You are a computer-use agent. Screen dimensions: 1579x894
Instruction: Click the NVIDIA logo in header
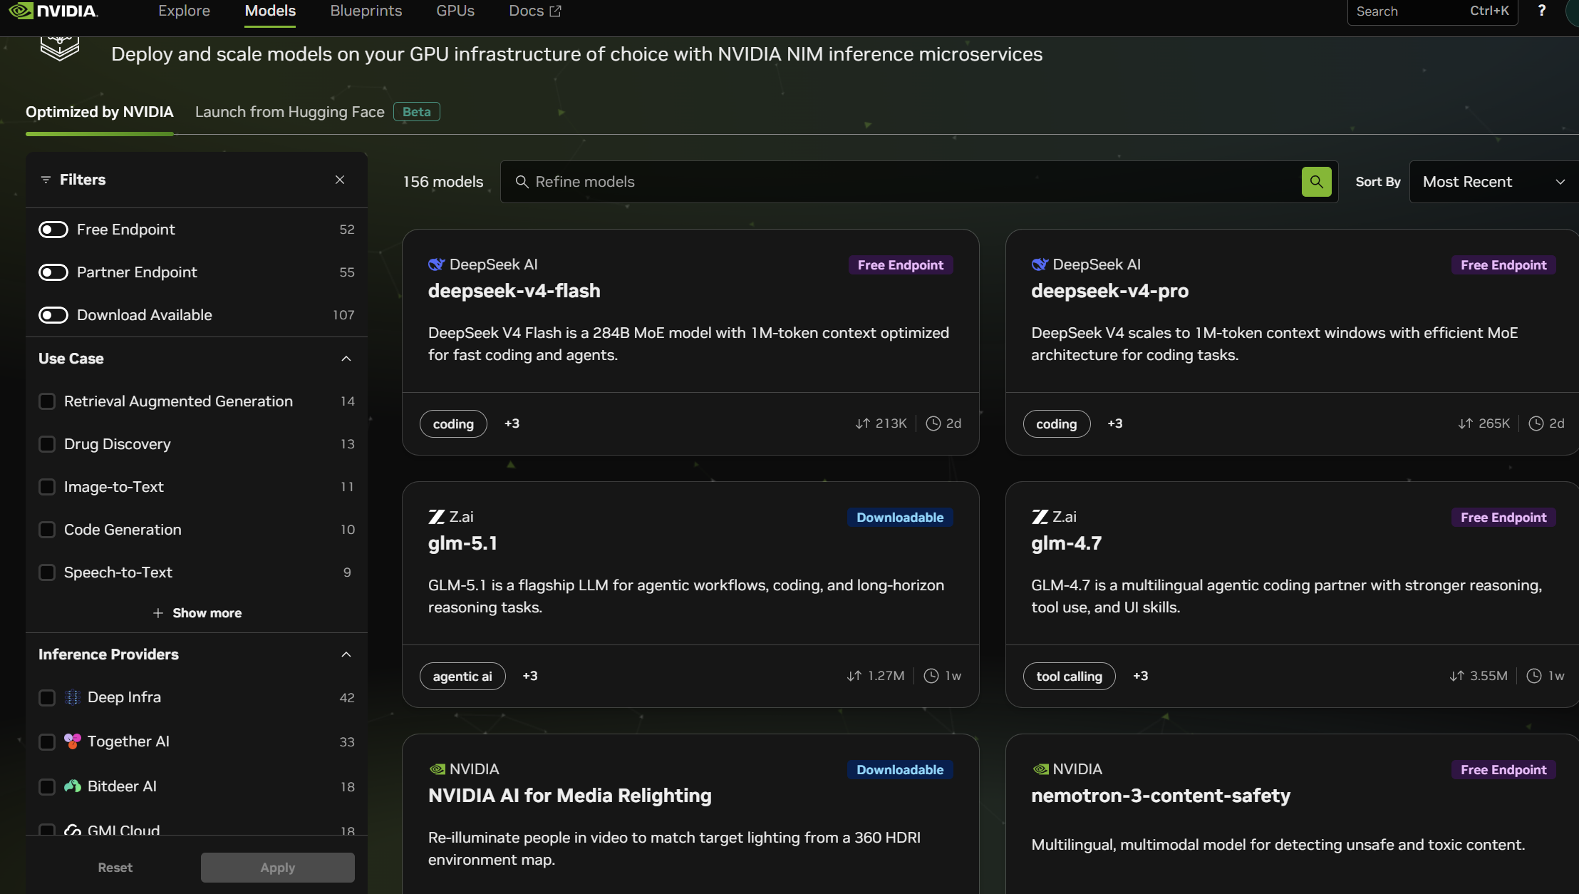(53, 11)
